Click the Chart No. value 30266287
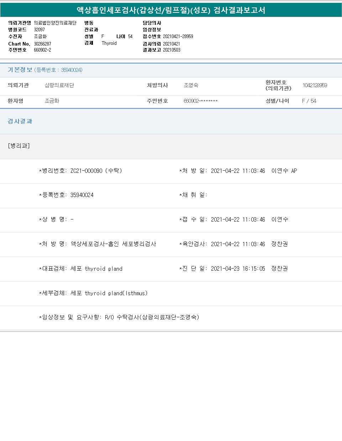The image size is (342, 441). click(x=42, y=44)
